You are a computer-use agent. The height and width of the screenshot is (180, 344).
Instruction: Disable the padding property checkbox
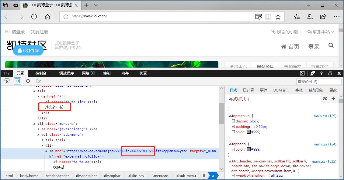233,127
